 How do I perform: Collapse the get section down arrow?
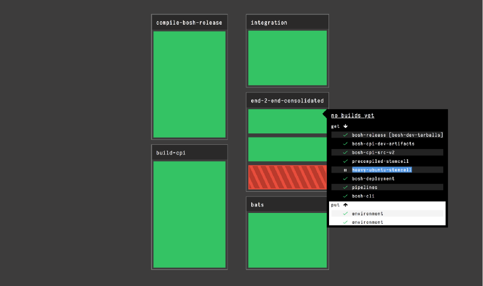346,126
